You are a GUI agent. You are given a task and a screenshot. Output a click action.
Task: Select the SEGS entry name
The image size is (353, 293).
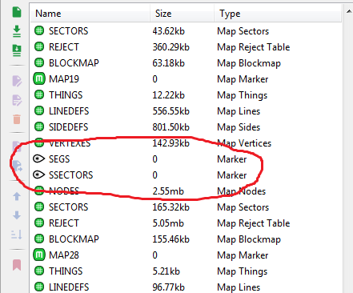click(x=59, y=159)
